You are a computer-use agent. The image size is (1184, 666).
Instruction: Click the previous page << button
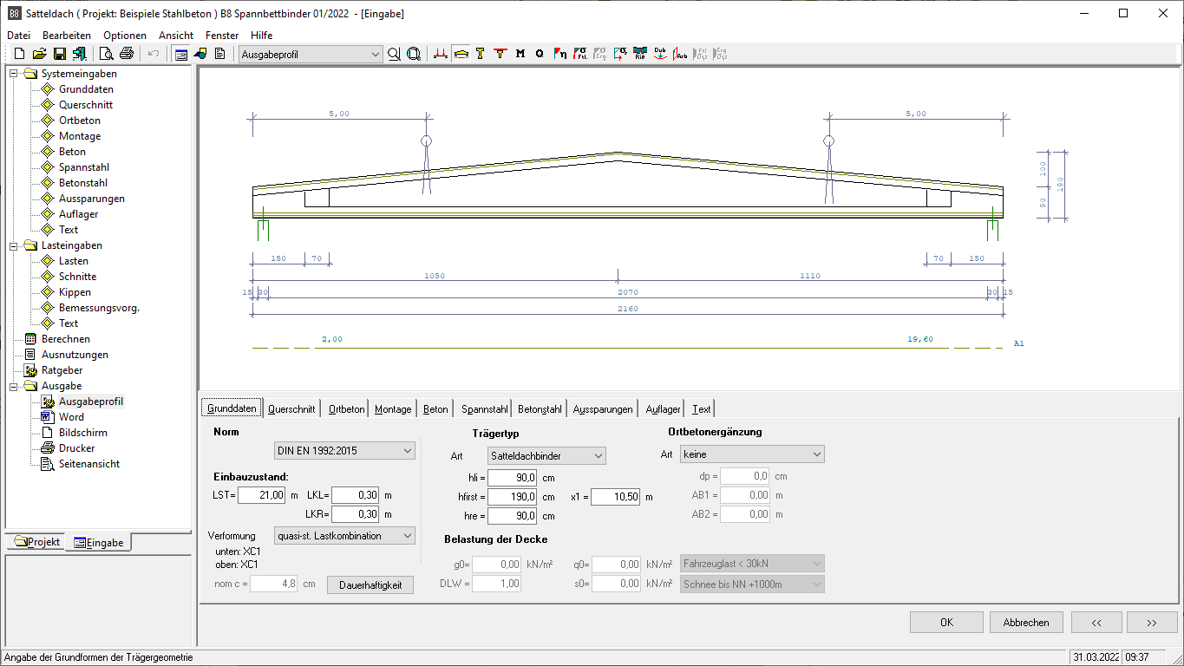[1096, 623]
